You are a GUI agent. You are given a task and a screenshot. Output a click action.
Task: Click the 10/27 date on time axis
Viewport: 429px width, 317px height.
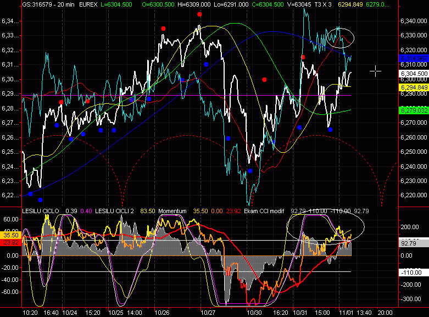pyautogui.click(x=208, y=312)
